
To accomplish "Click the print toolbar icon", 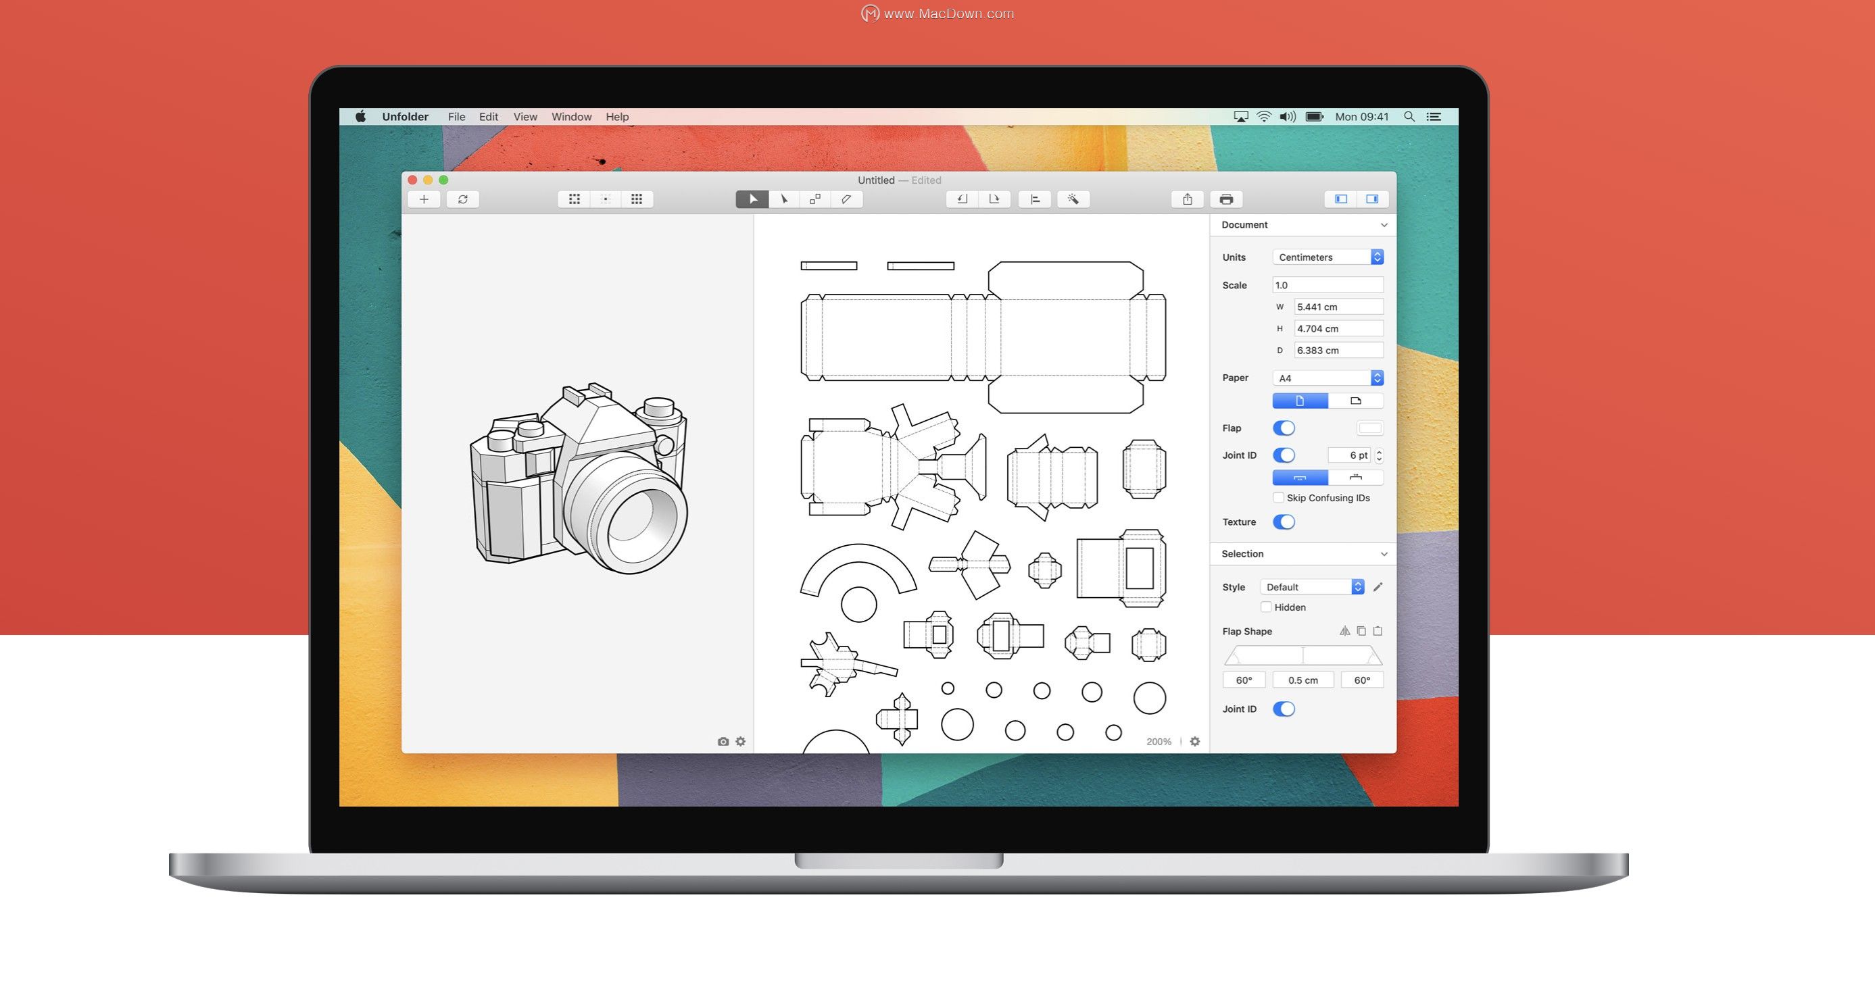I will coord(1227,199).
